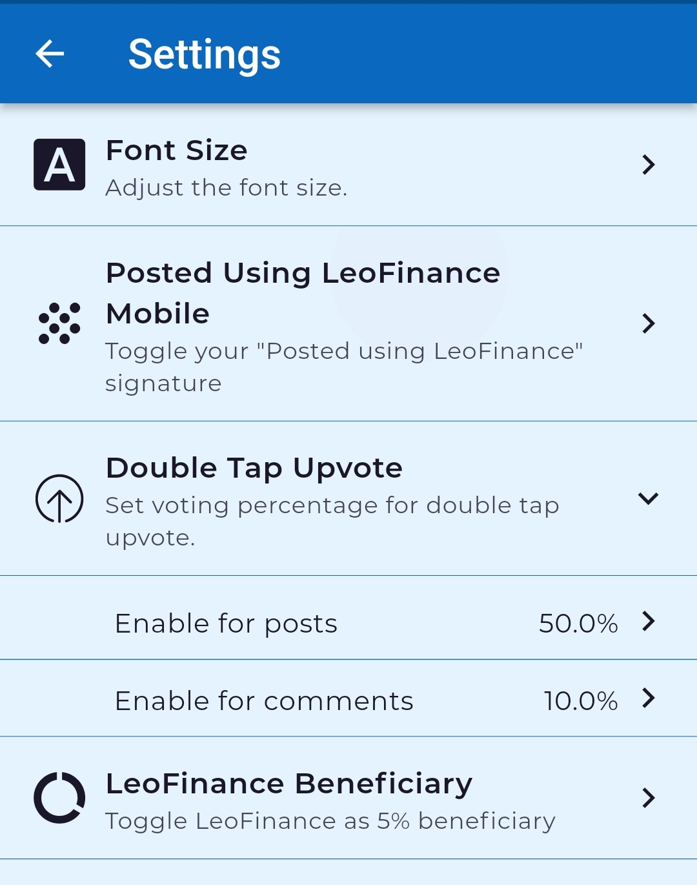This screenshot has height=885, width=697.
Task: Tap chevron next to Posted Using LeoFinance Mobile
Action: tap(649, 323)
